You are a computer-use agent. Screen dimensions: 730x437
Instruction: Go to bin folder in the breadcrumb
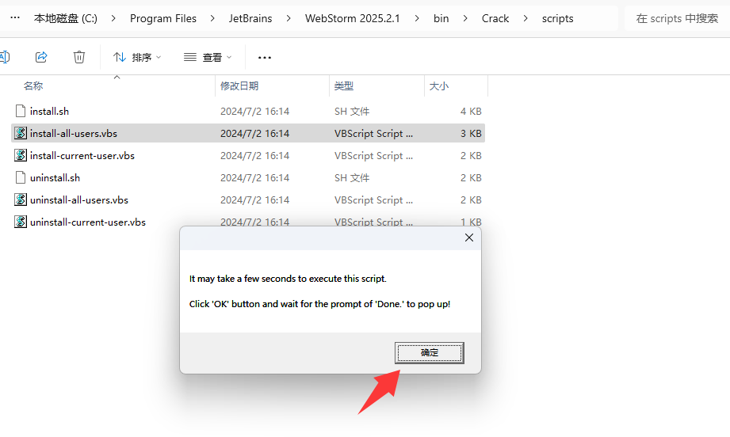[x=441, y=18]
